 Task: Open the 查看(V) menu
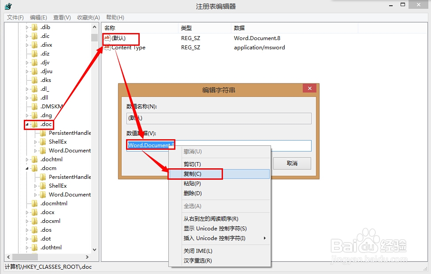click(62, 17)
